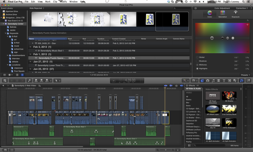This screenshot has height=152, width=253.
Task: Select the Midtones color control
Action: (197, 65)
